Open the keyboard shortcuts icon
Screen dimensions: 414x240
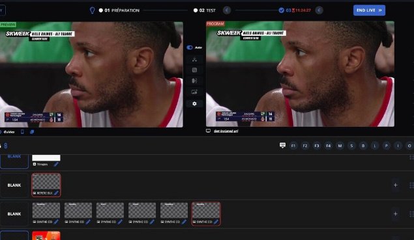282,146
